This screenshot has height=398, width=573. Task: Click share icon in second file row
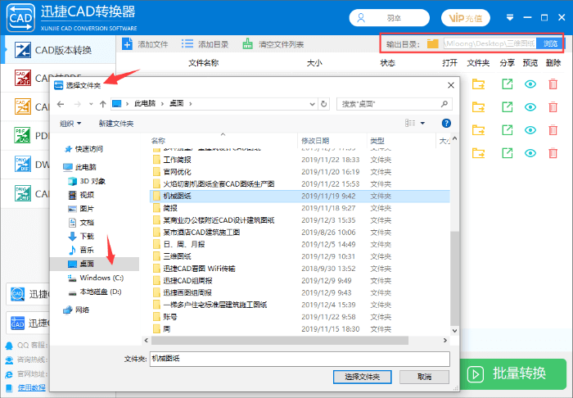pos(508,107)
